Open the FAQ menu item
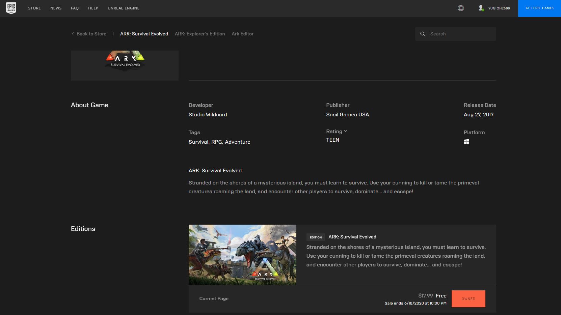This screenshot has width=561, height=315. click(75, 8)
